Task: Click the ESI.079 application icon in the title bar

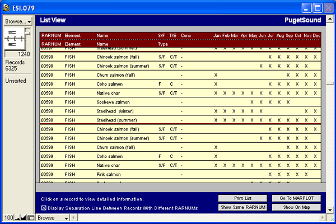Action: 6,8
